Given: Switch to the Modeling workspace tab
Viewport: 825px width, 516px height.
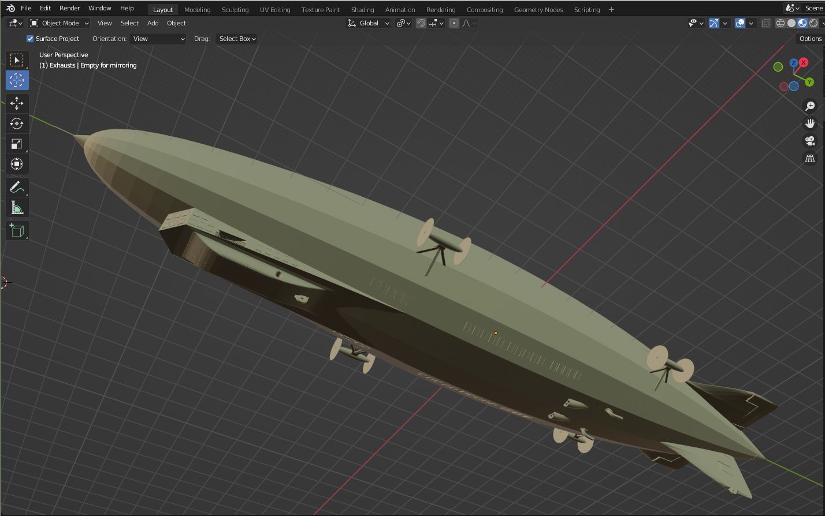Looking at the screenshot, I should point(197,10).
